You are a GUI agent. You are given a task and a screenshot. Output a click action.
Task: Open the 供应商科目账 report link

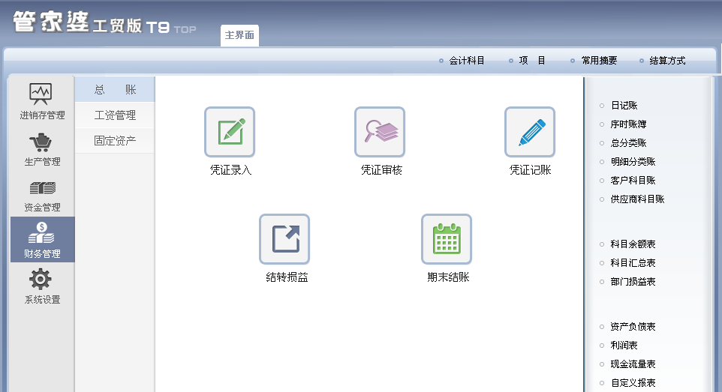tap(638, 199)
